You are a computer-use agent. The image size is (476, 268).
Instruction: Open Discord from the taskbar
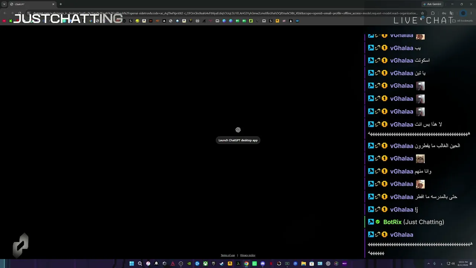point(263,264)
